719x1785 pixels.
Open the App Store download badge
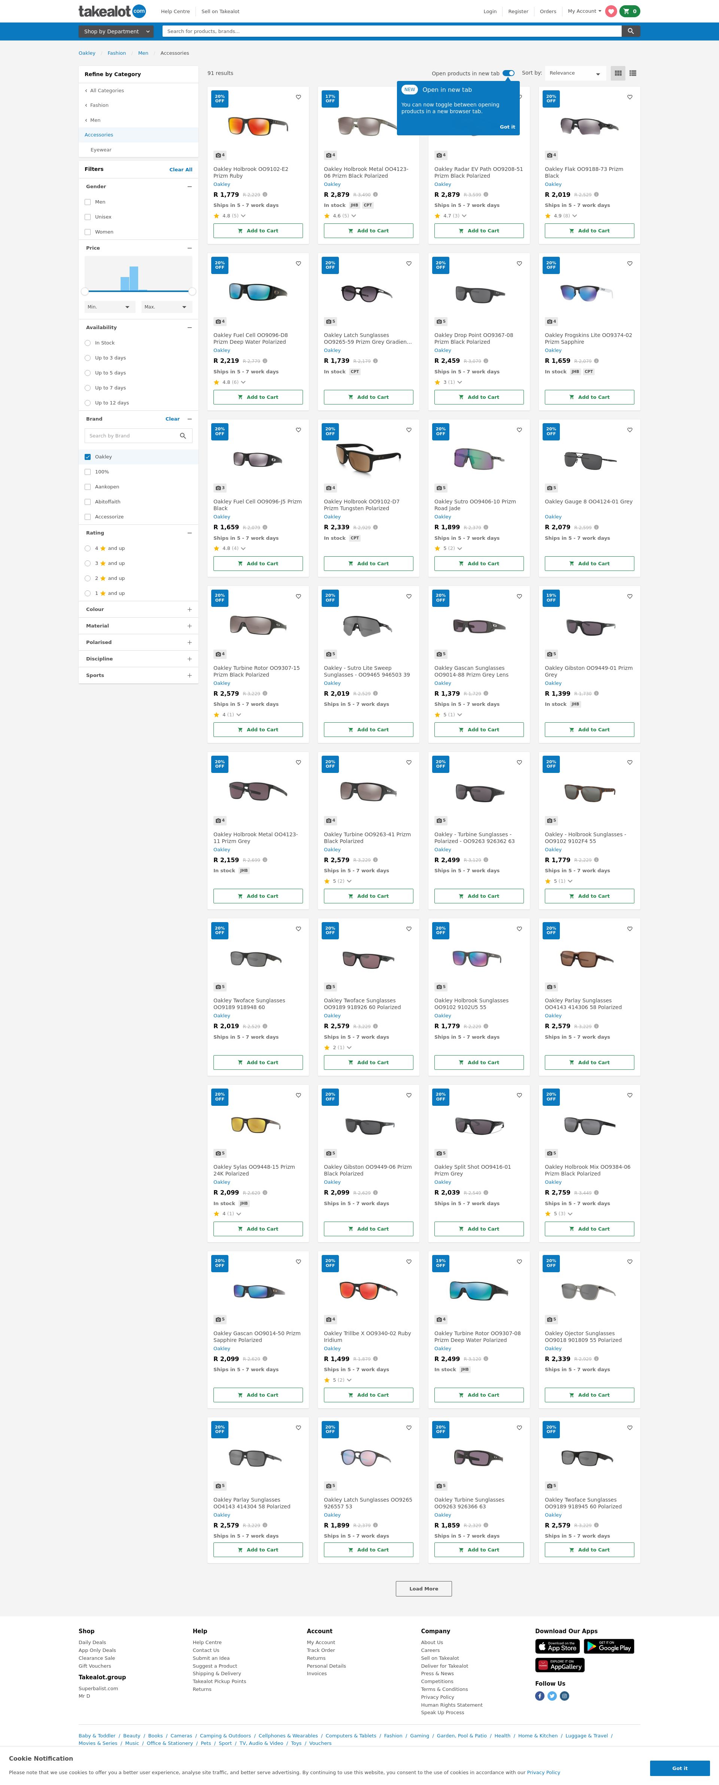point(558,1646)
